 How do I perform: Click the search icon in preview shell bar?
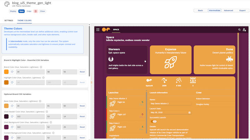point(239,30)
